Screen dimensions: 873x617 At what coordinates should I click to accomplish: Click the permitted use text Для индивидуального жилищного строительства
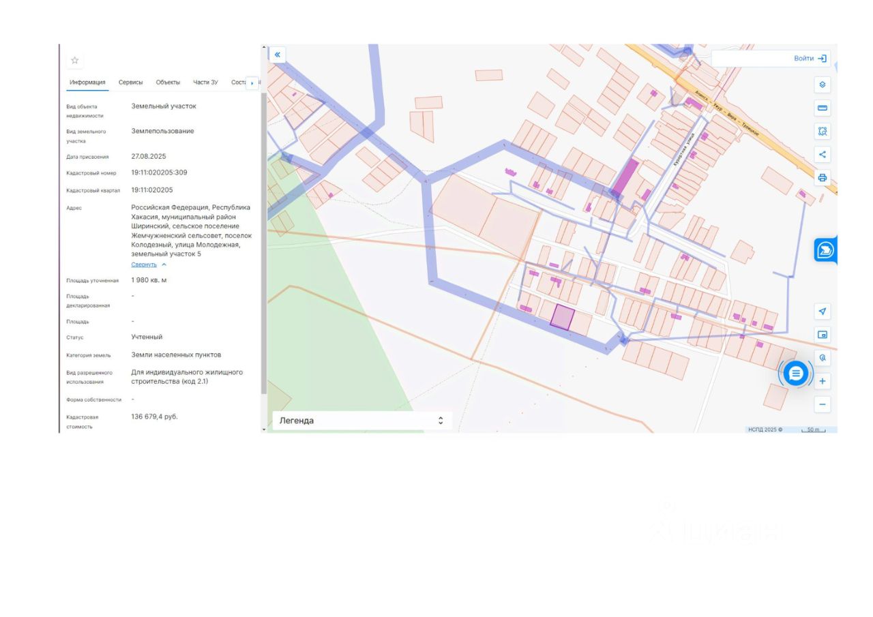(187, 377)
